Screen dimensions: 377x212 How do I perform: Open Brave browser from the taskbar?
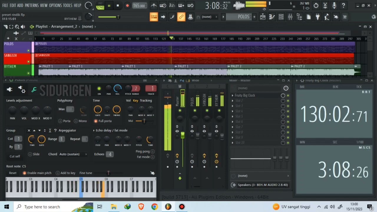pyautogui.click(x=141, y=207)
